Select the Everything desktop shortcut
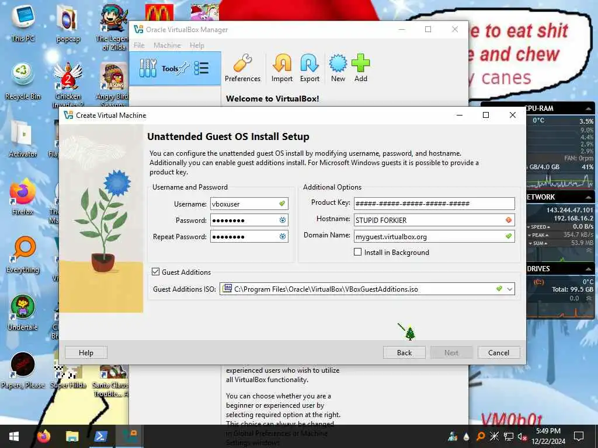The height and width of the screenshot is (448, 598). [23, 256]
